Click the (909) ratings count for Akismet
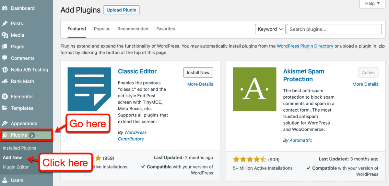The width and height of the screenshot is (389, 186). click(x=274, y=159)
